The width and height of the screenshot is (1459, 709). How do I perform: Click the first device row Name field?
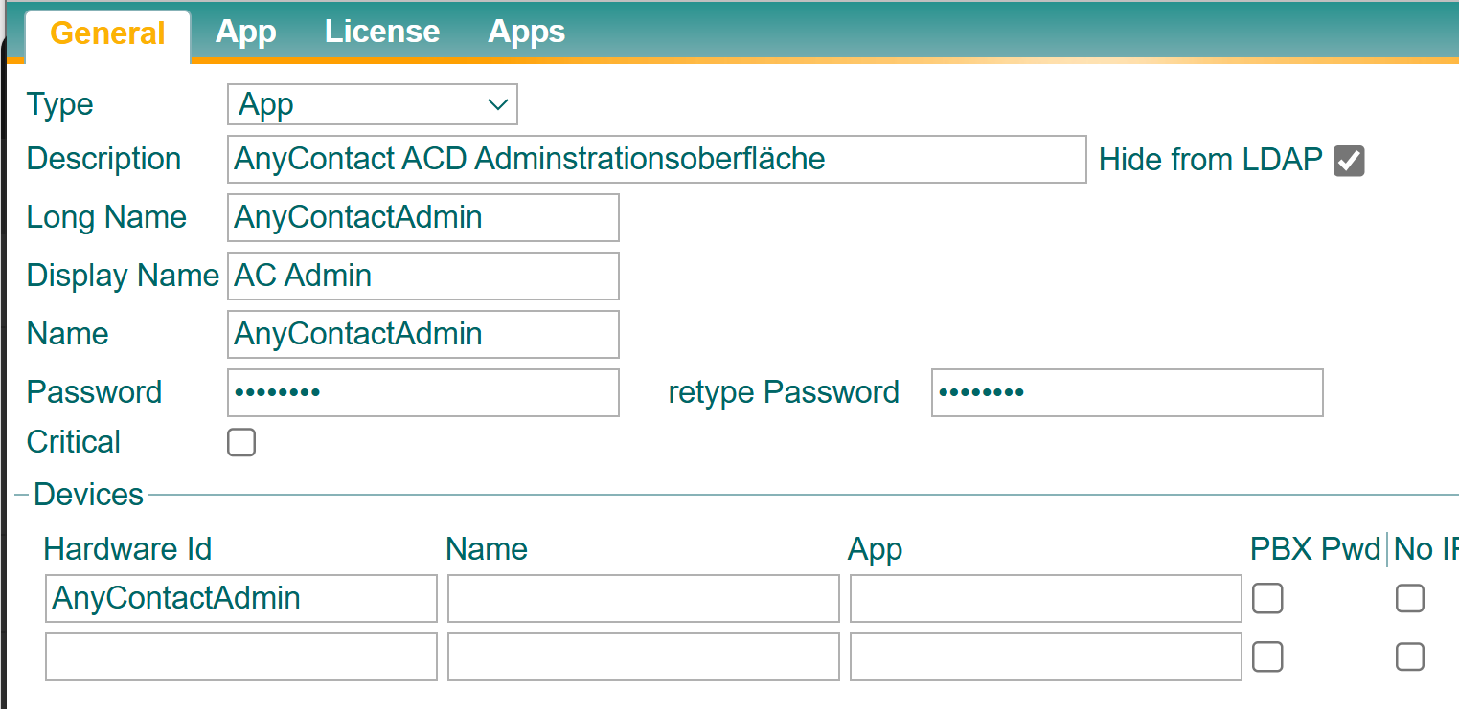pyautogui.click(x=643, y=598)
